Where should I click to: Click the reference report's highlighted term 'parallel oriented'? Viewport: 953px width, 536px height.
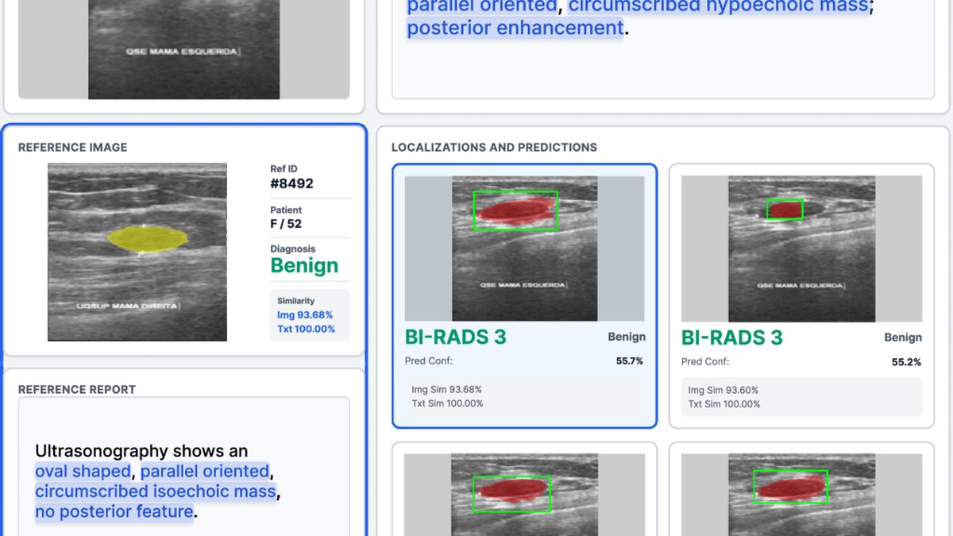tap(205, 472)
